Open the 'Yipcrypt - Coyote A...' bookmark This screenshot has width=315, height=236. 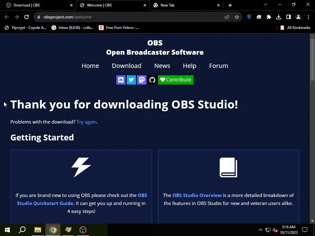(26, 28)
